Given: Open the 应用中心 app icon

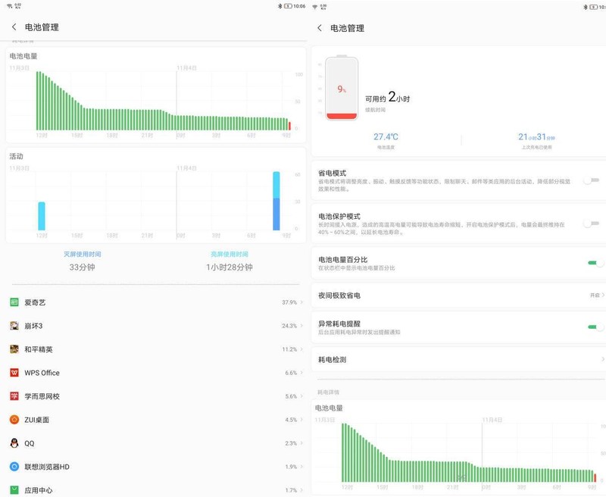Looking at the screenshot, I should point(14,490).
